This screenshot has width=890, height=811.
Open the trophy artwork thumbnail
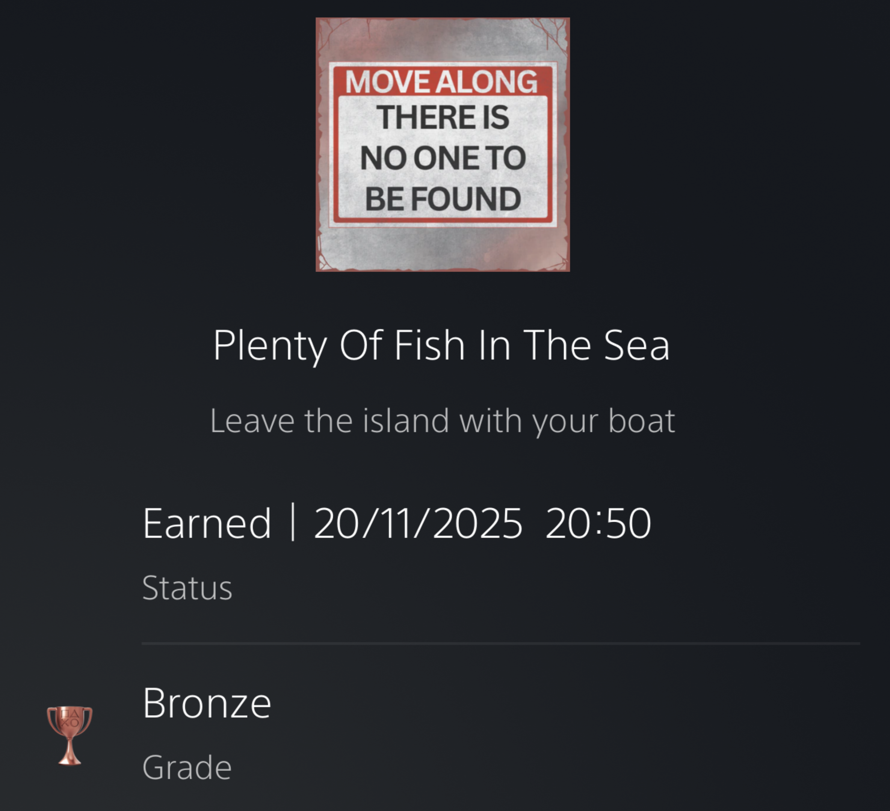click(442, 144)
